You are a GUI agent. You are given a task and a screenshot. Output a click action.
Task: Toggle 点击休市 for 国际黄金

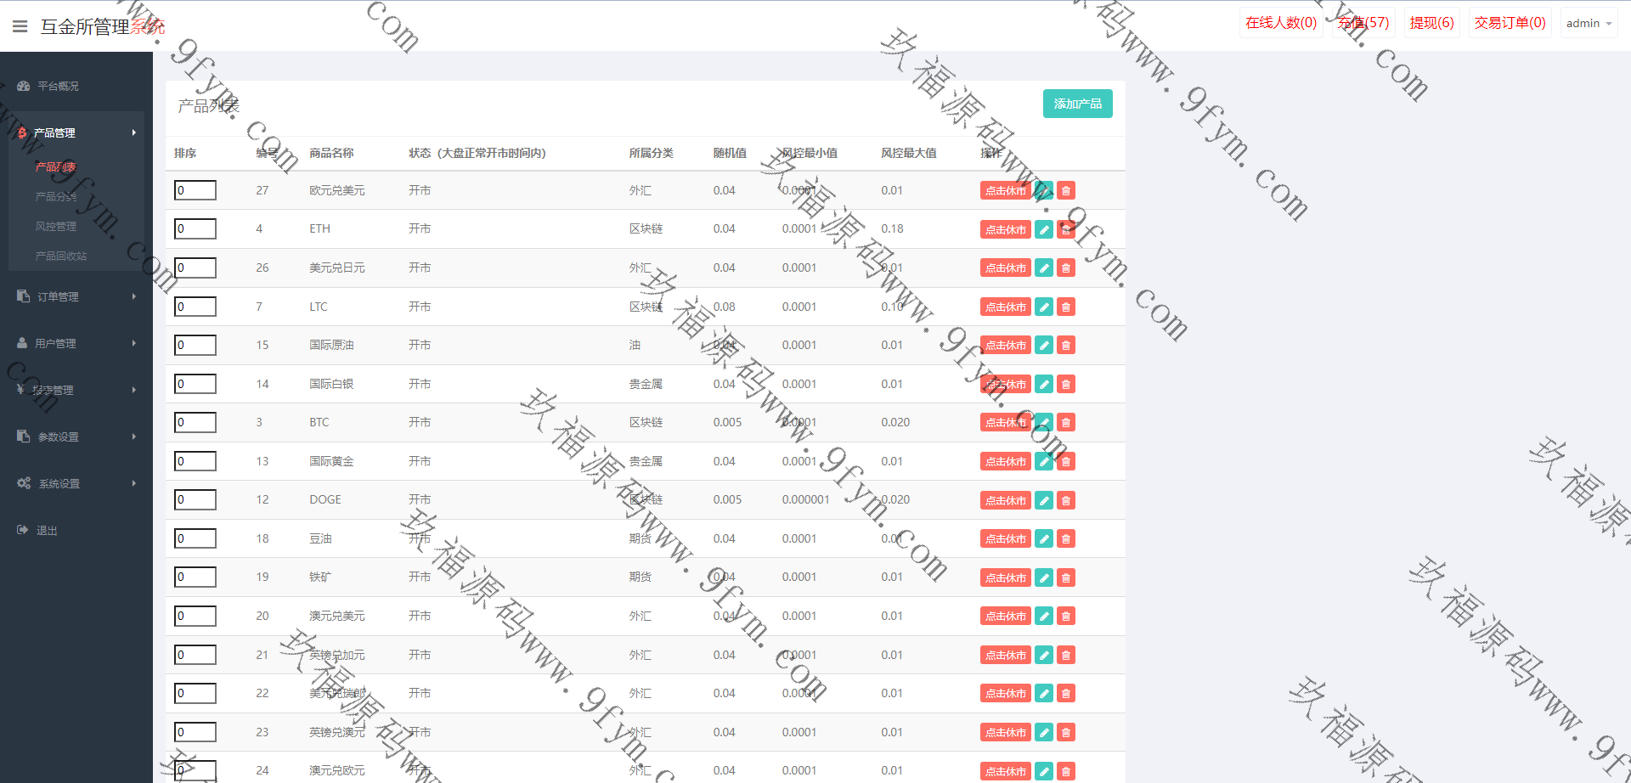tap(1005, 461)
